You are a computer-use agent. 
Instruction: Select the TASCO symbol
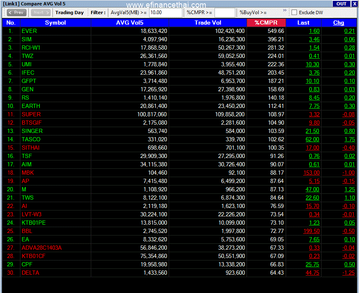click(x=31, y=139)
